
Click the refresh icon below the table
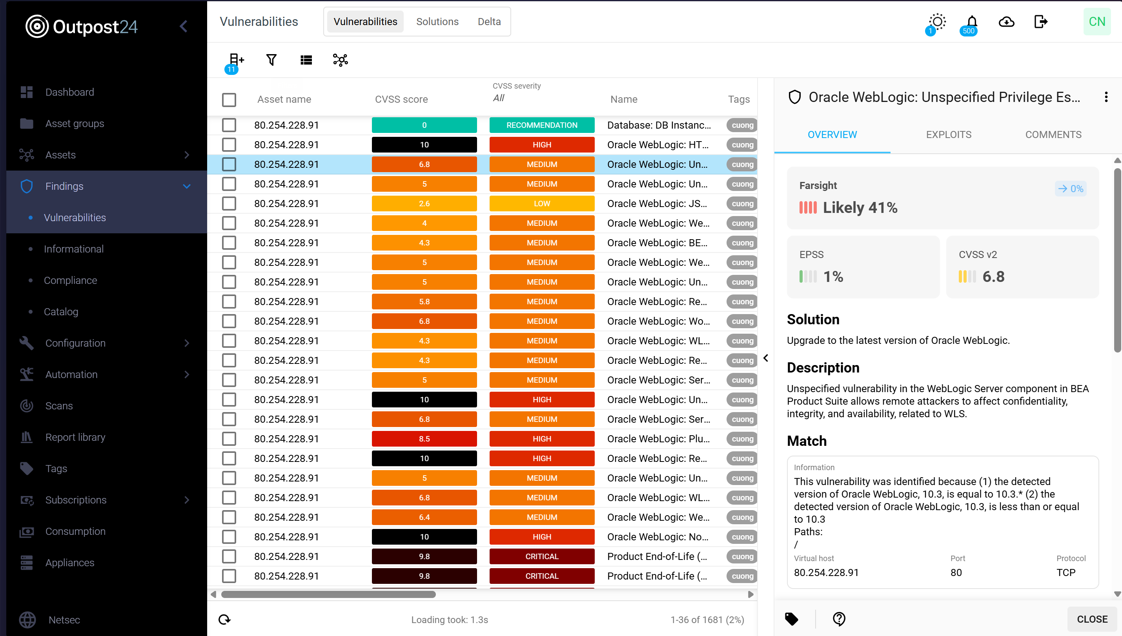(x=224, y=619)
